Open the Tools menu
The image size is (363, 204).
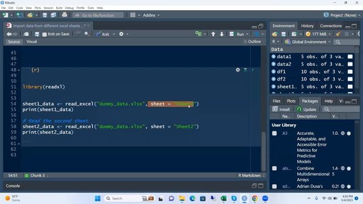pos(91,8)
